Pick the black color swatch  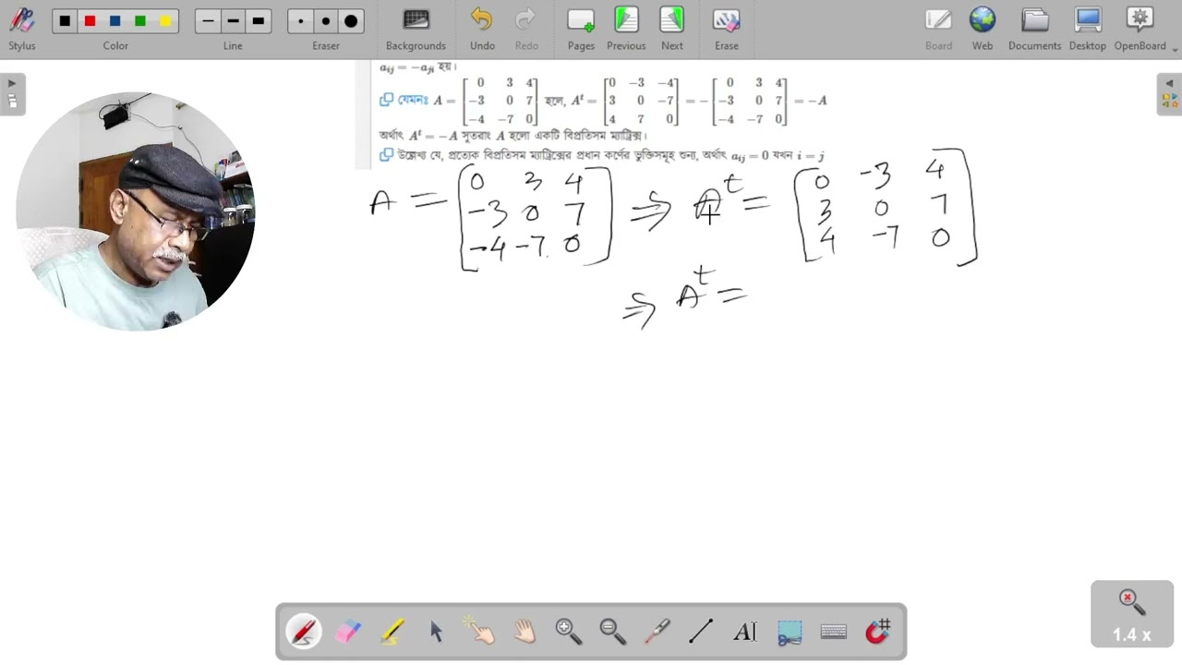65,21
